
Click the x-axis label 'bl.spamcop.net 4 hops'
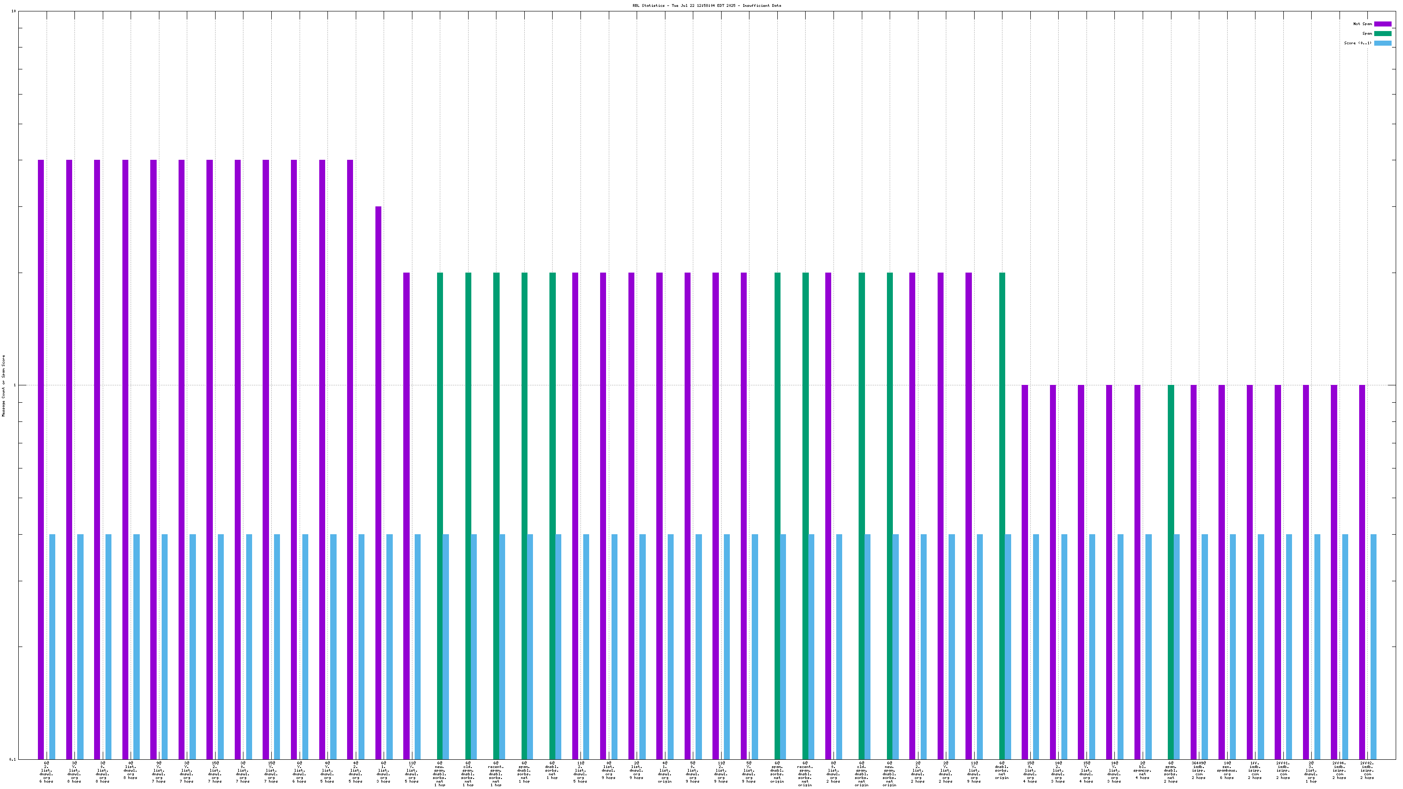point(1143,770)
